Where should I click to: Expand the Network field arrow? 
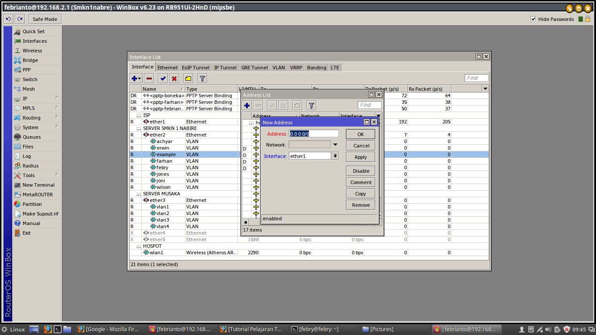(335, 145)
